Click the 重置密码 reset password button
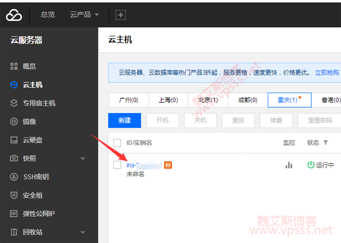 (319, 120)
